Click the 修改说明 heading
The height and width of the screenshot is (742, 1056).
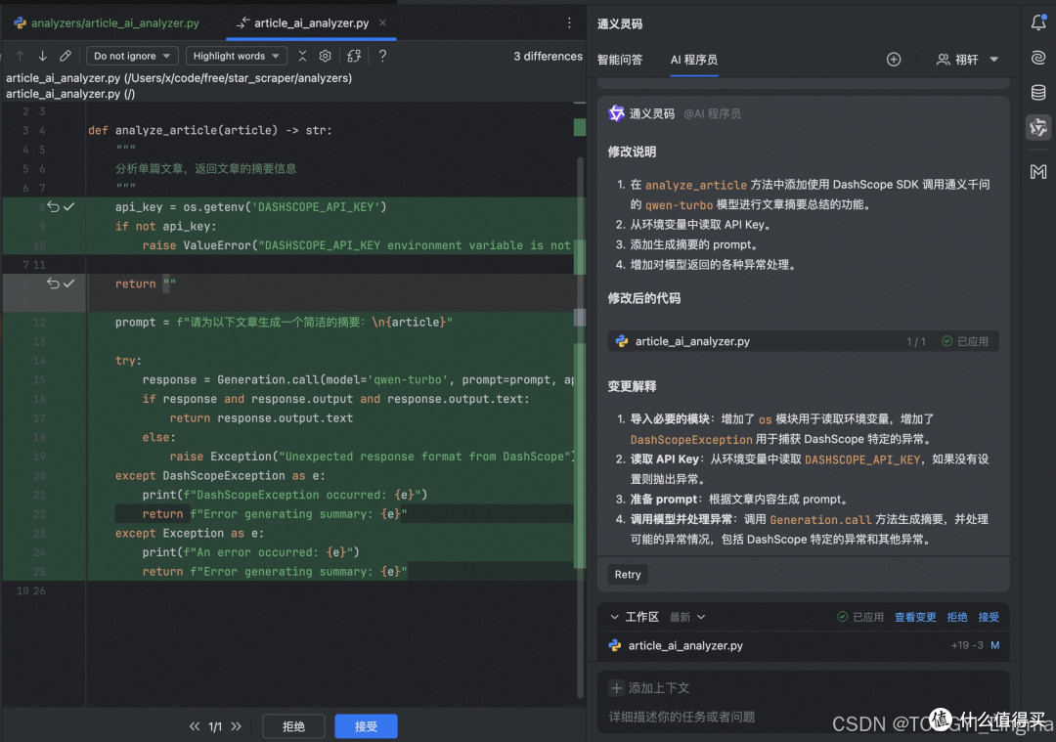[632, 152]
